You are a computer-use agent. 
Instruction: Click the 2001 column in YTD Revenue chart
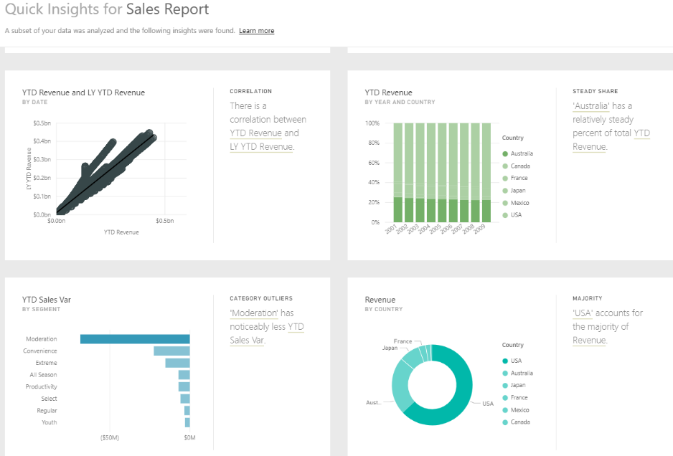coord(398,172)
